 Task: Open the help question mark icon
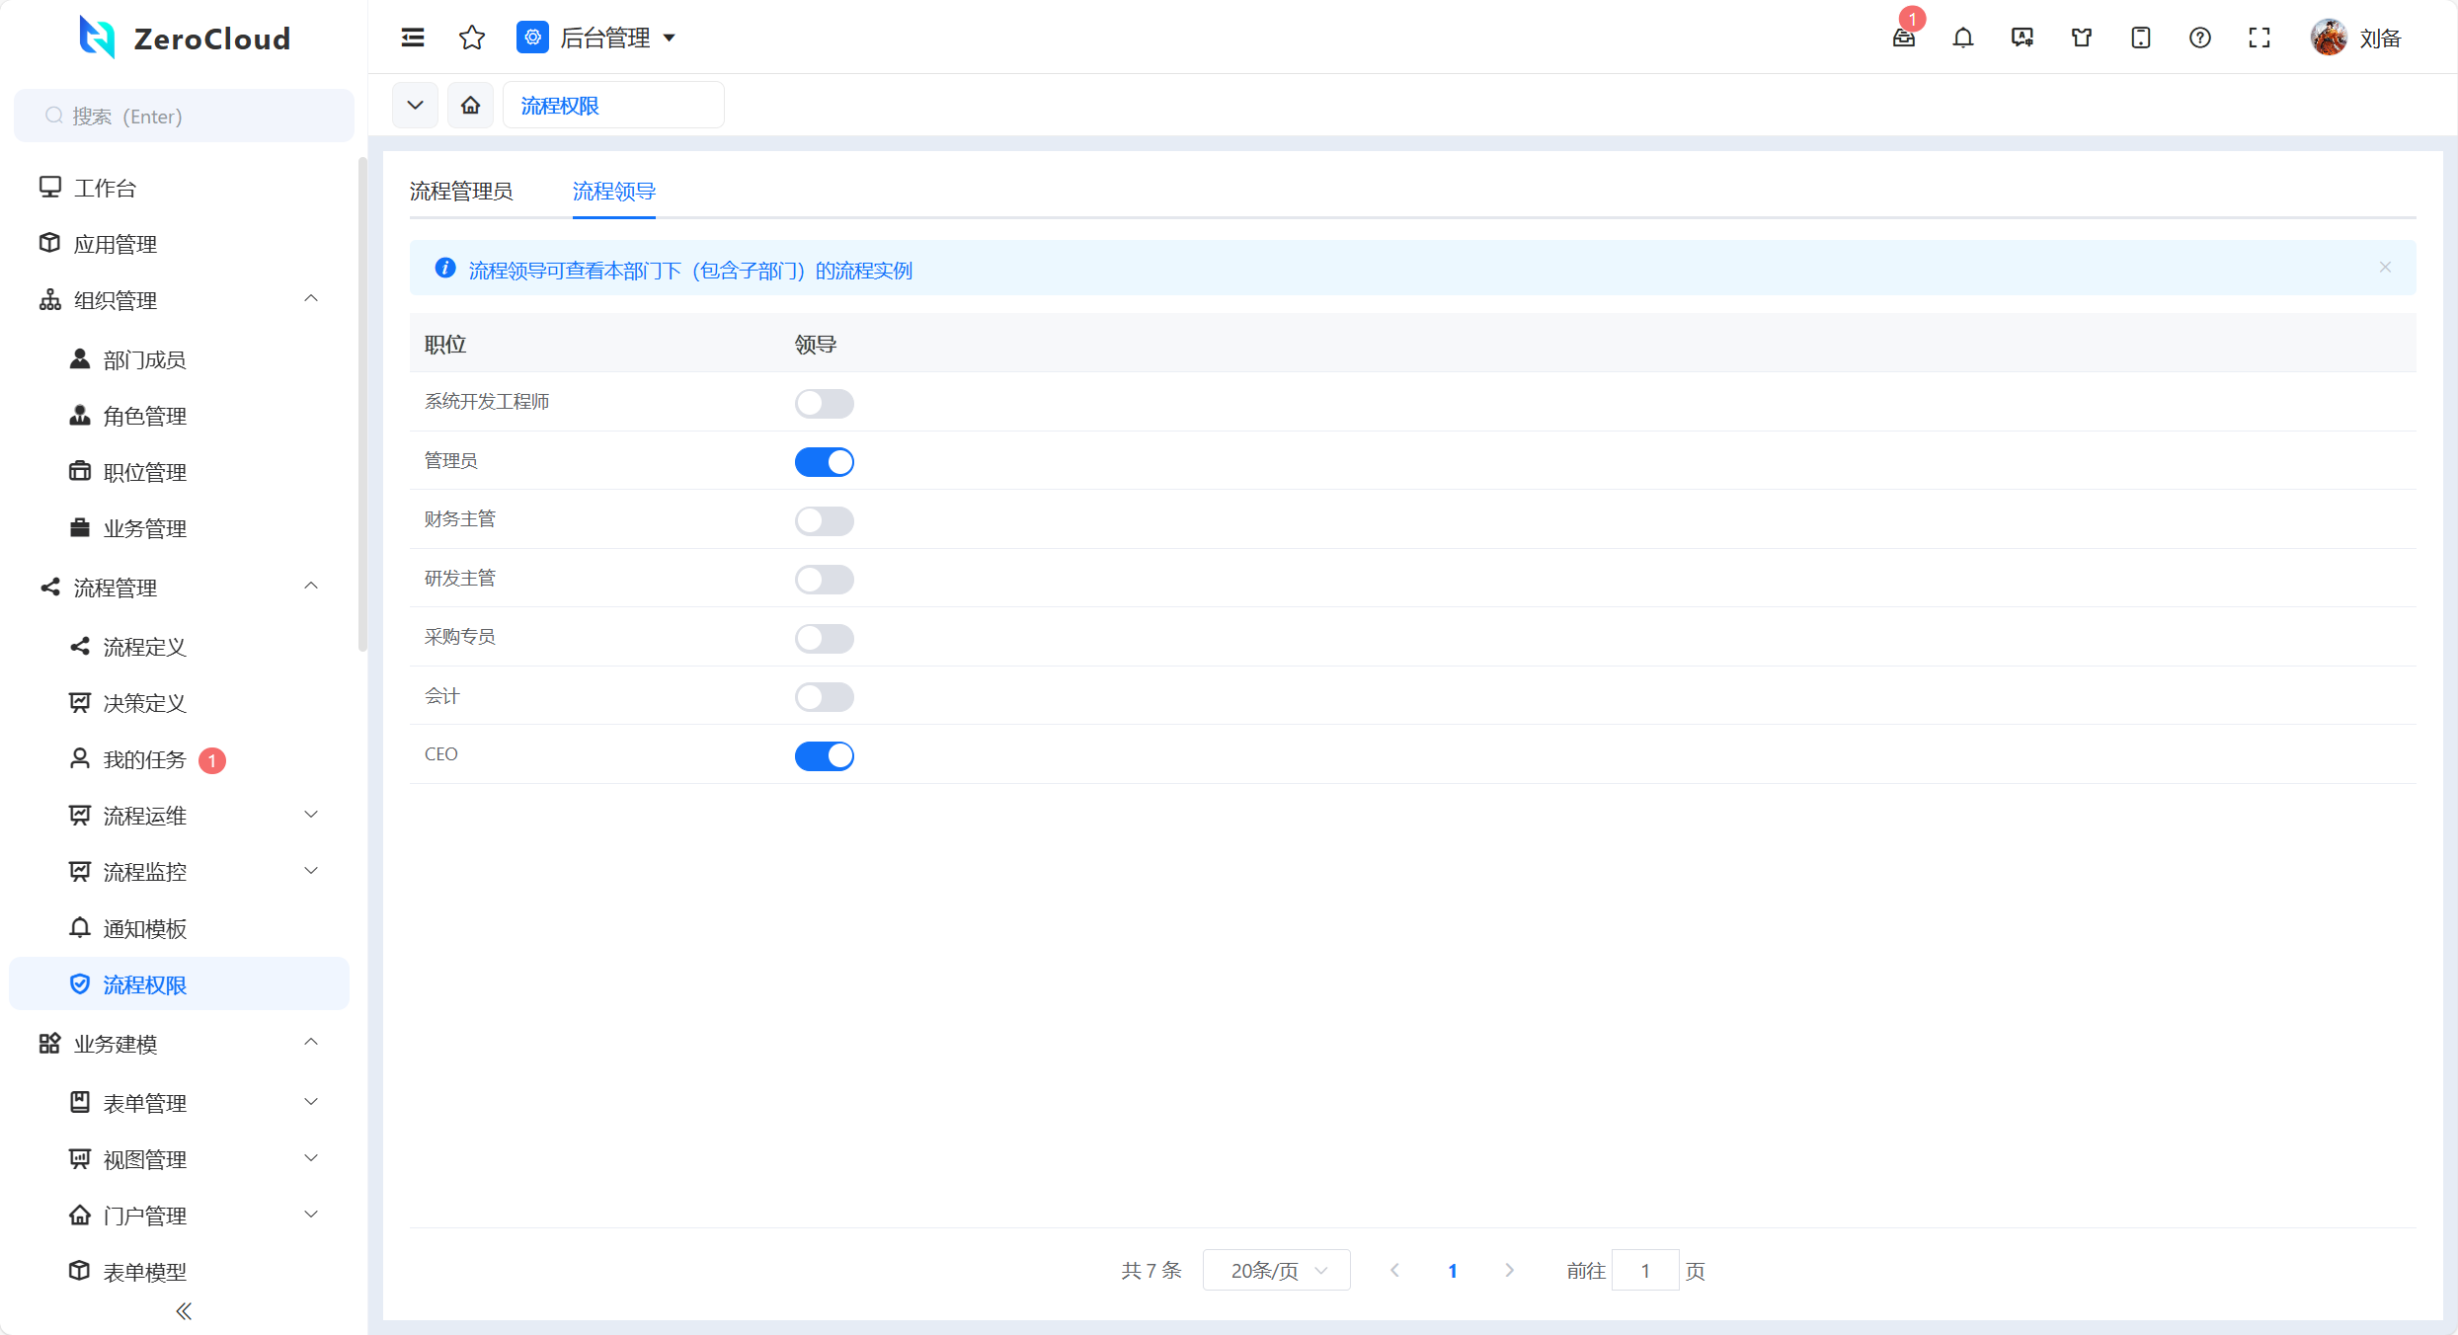coord(2200,38)
